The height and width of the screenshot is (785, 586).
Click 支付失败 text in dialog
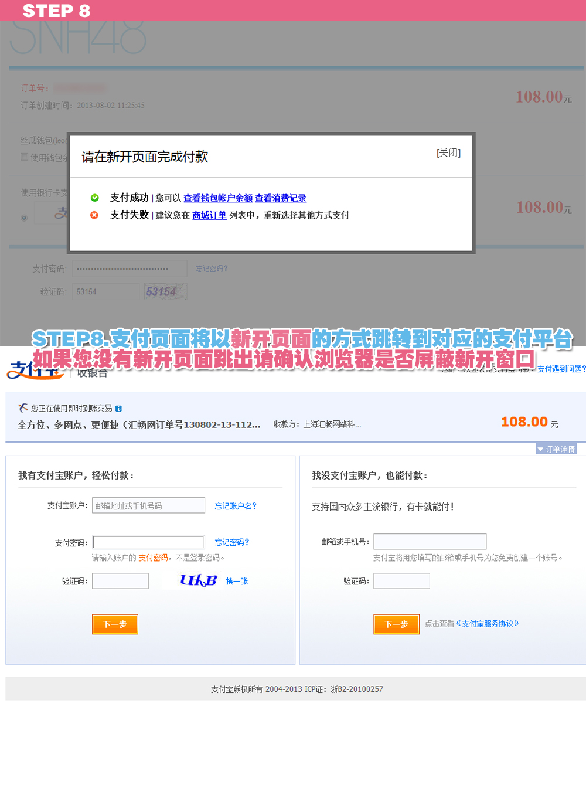[x=130, y=215]
